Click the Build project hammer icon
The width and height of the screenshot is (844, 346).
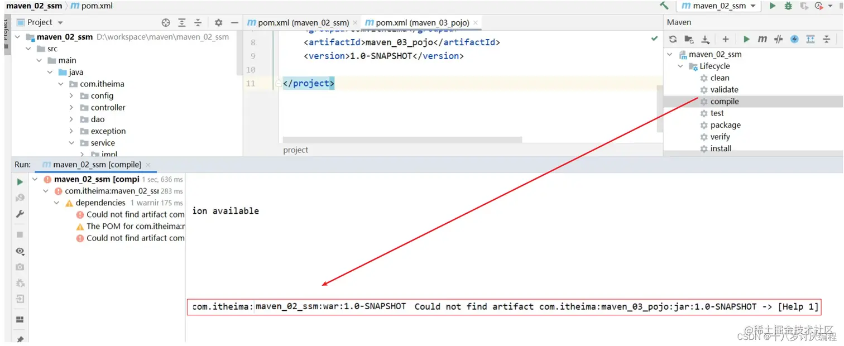(664, 6)
